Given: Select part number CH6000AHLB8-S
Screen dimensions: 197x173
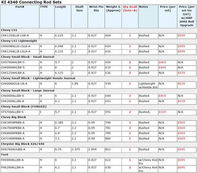Looking at the screenshot, I should coord(13,67).
